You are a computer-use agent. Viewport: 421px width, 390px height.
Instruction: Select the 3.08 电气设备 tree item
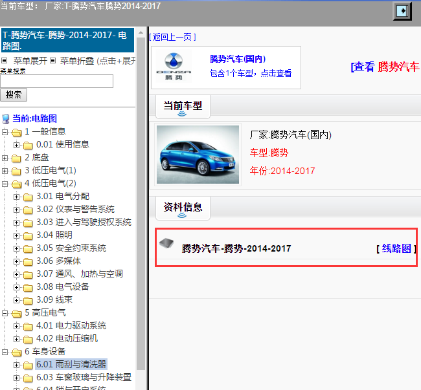click(63, 287)
